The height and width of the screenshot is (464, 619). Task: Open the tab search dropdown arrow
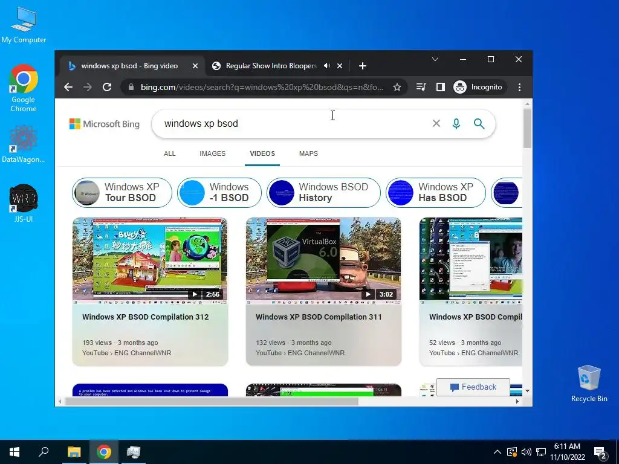coord(435,59)
